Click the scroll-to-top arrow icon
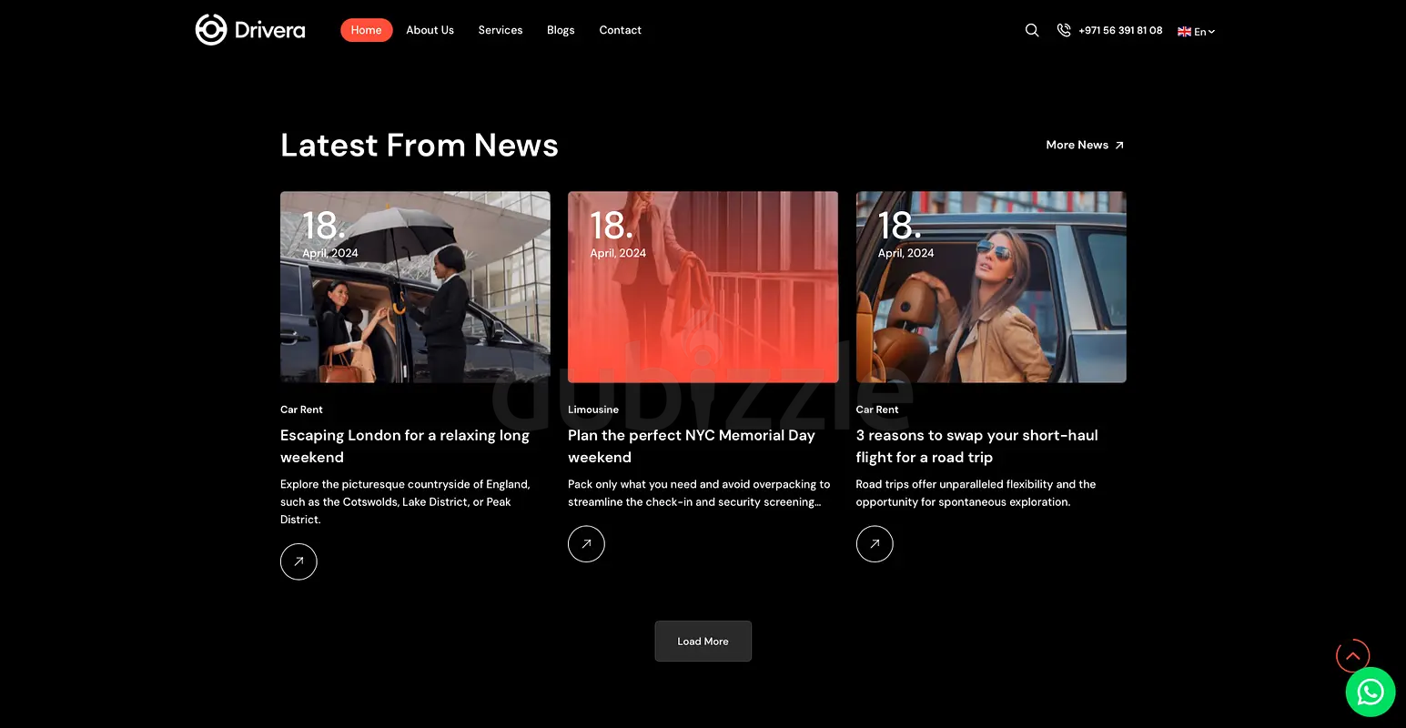 pyautogui.click(x=1352, y=655)
